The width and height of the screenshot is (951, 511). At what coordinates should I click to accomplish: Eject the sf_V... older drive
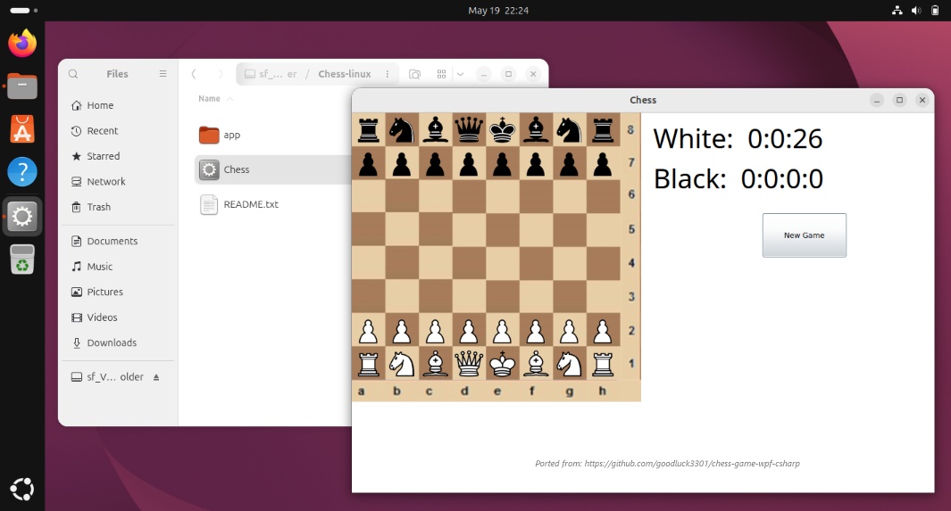click(x=156, y=376)
